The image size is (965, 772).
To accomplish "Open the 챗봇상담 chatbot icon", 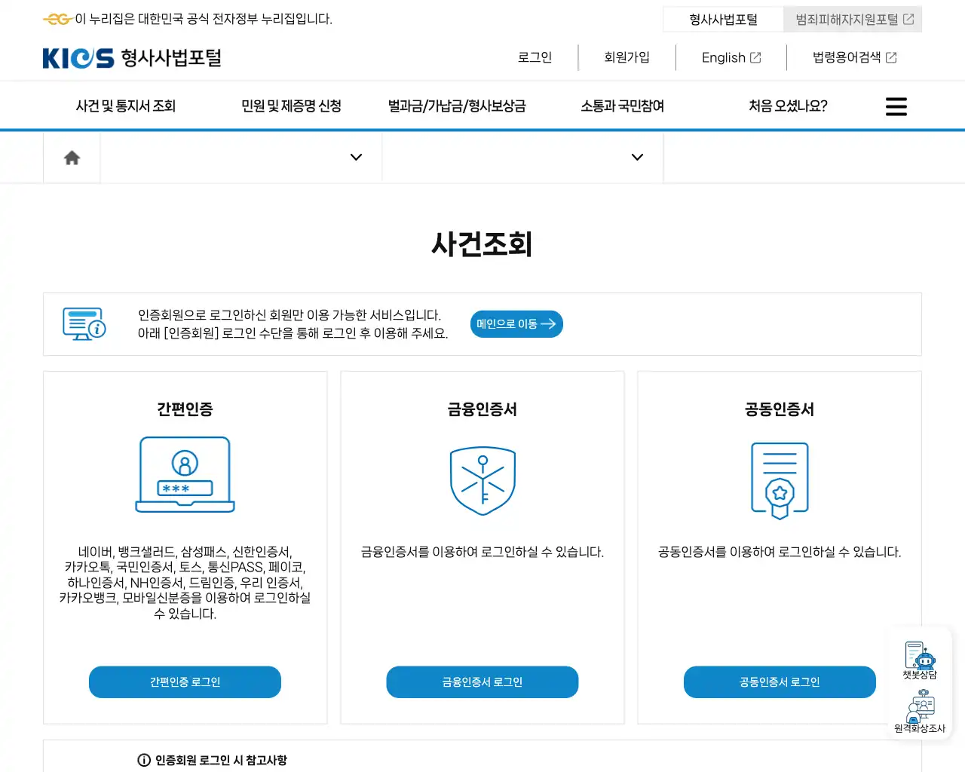I will [920, 660].
